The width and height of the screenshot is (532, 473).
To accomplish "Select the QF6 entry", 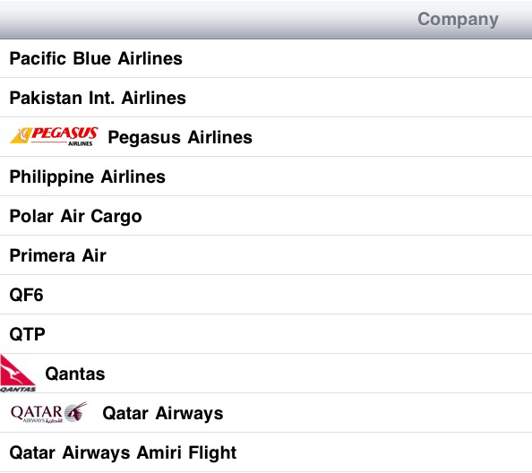I will [266, 295].
